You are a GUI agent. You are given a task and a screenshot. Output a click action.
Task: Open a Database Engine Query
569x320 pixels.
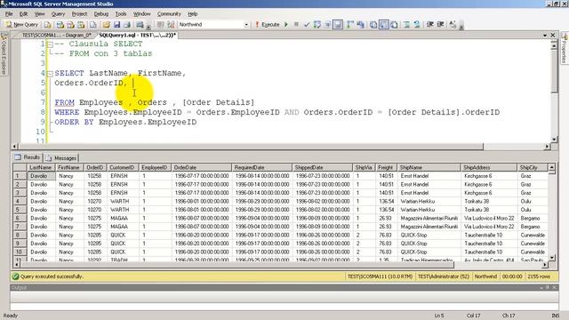47,25
